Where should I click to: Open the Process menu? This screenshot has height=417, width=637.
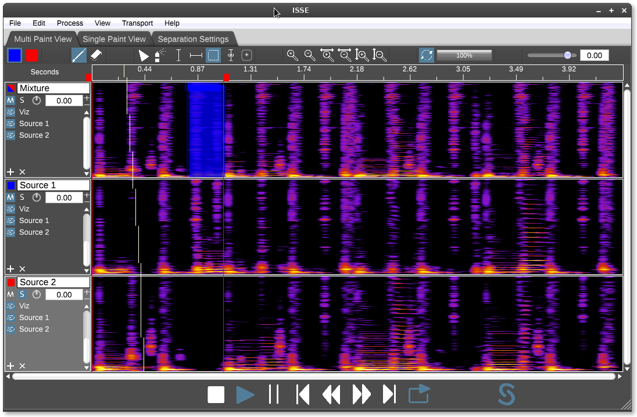coord(70,23)
